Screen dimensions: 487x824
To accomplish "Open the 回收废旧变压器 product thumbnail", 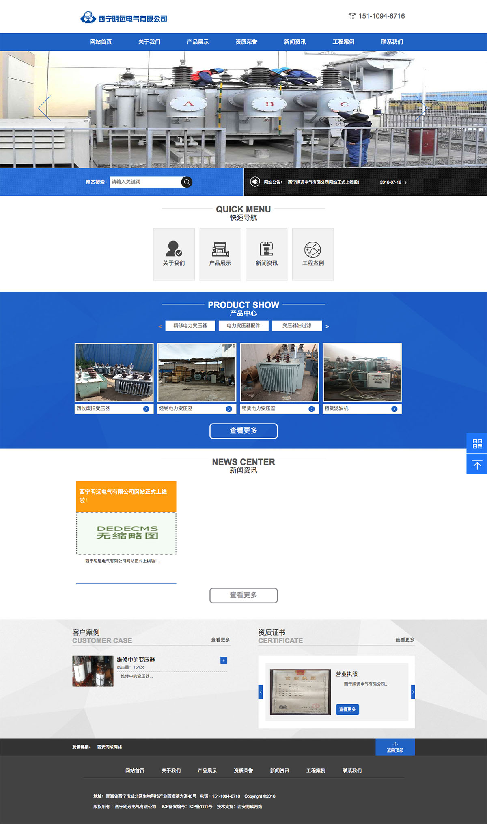I will click(114, 373).
